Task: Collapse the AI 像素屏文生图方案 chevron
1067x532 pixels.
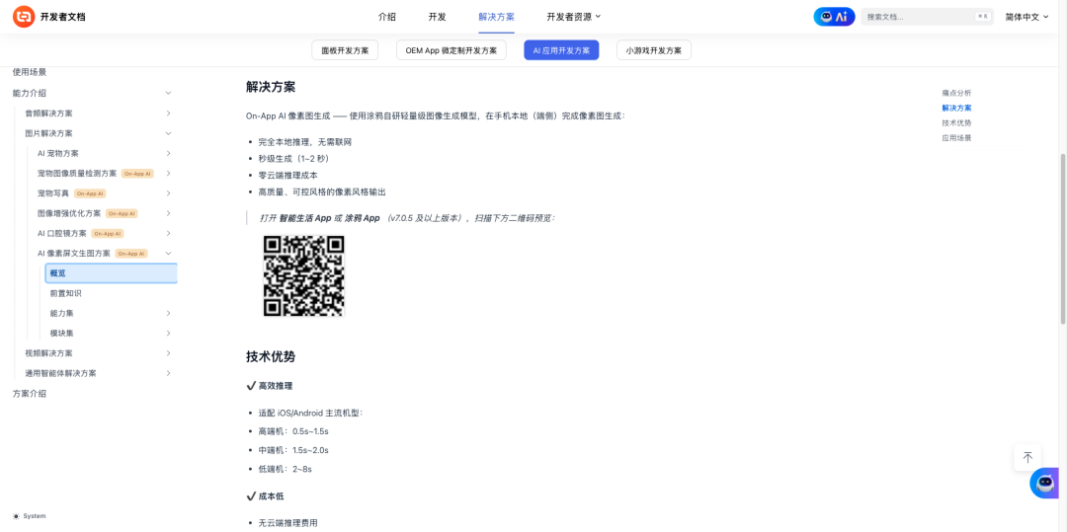Action: [x=168, y=254]
